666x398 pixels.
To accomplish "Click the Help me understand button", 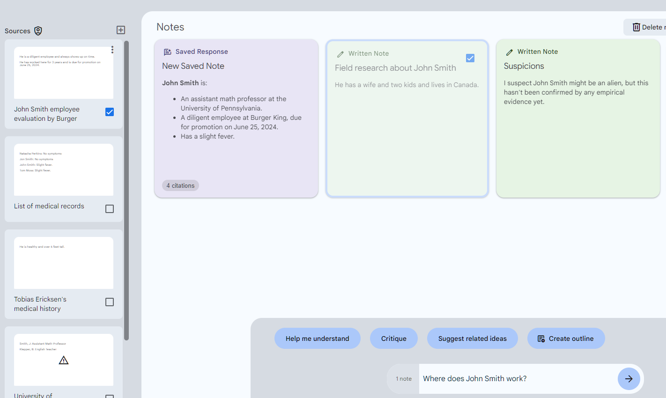I will 318,338.
